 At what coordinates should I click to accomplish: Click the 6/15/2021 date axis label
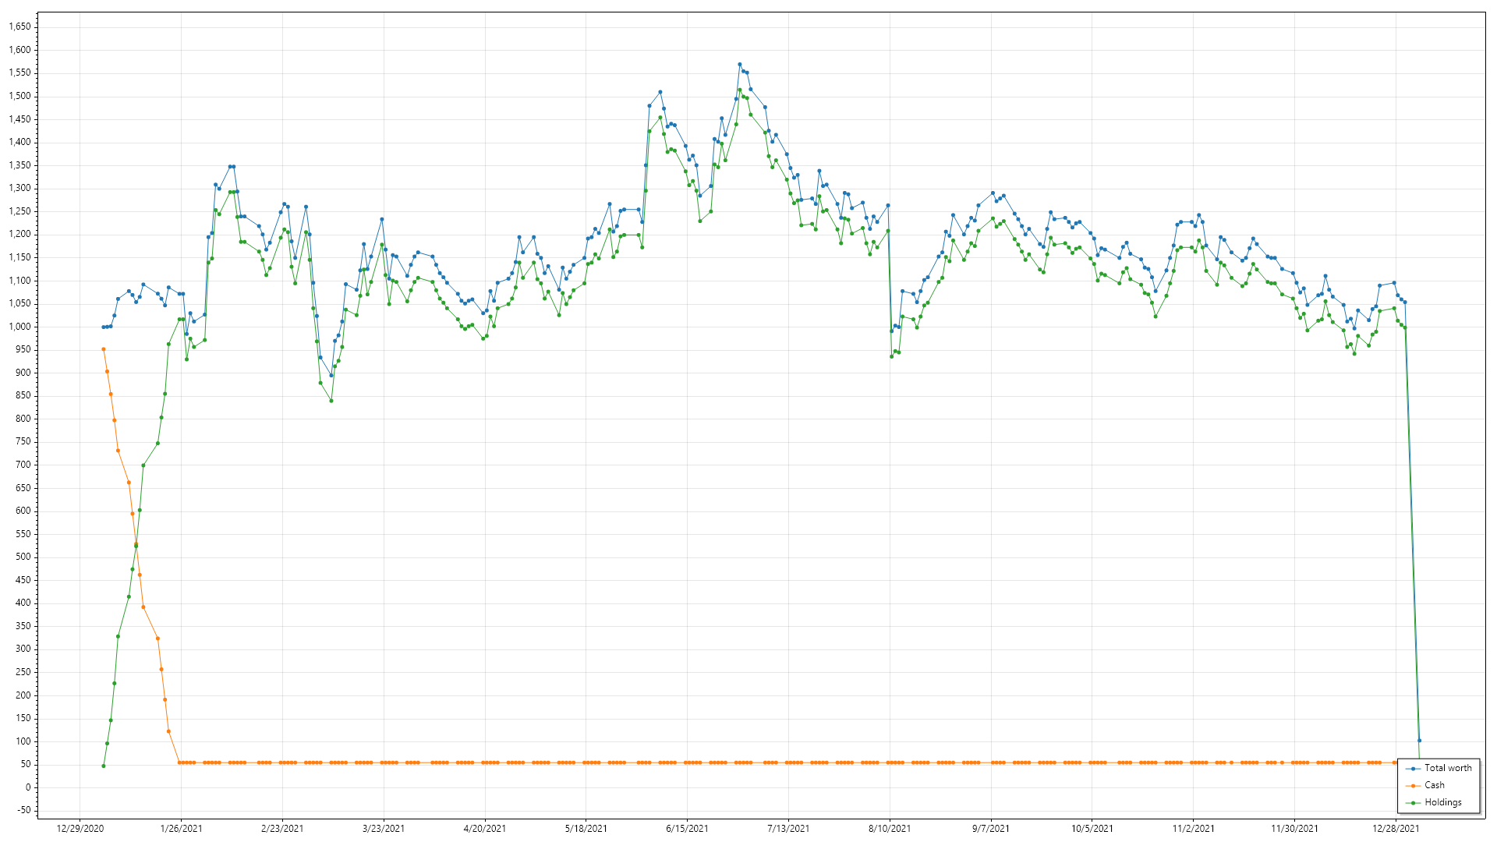coord(687,829)
